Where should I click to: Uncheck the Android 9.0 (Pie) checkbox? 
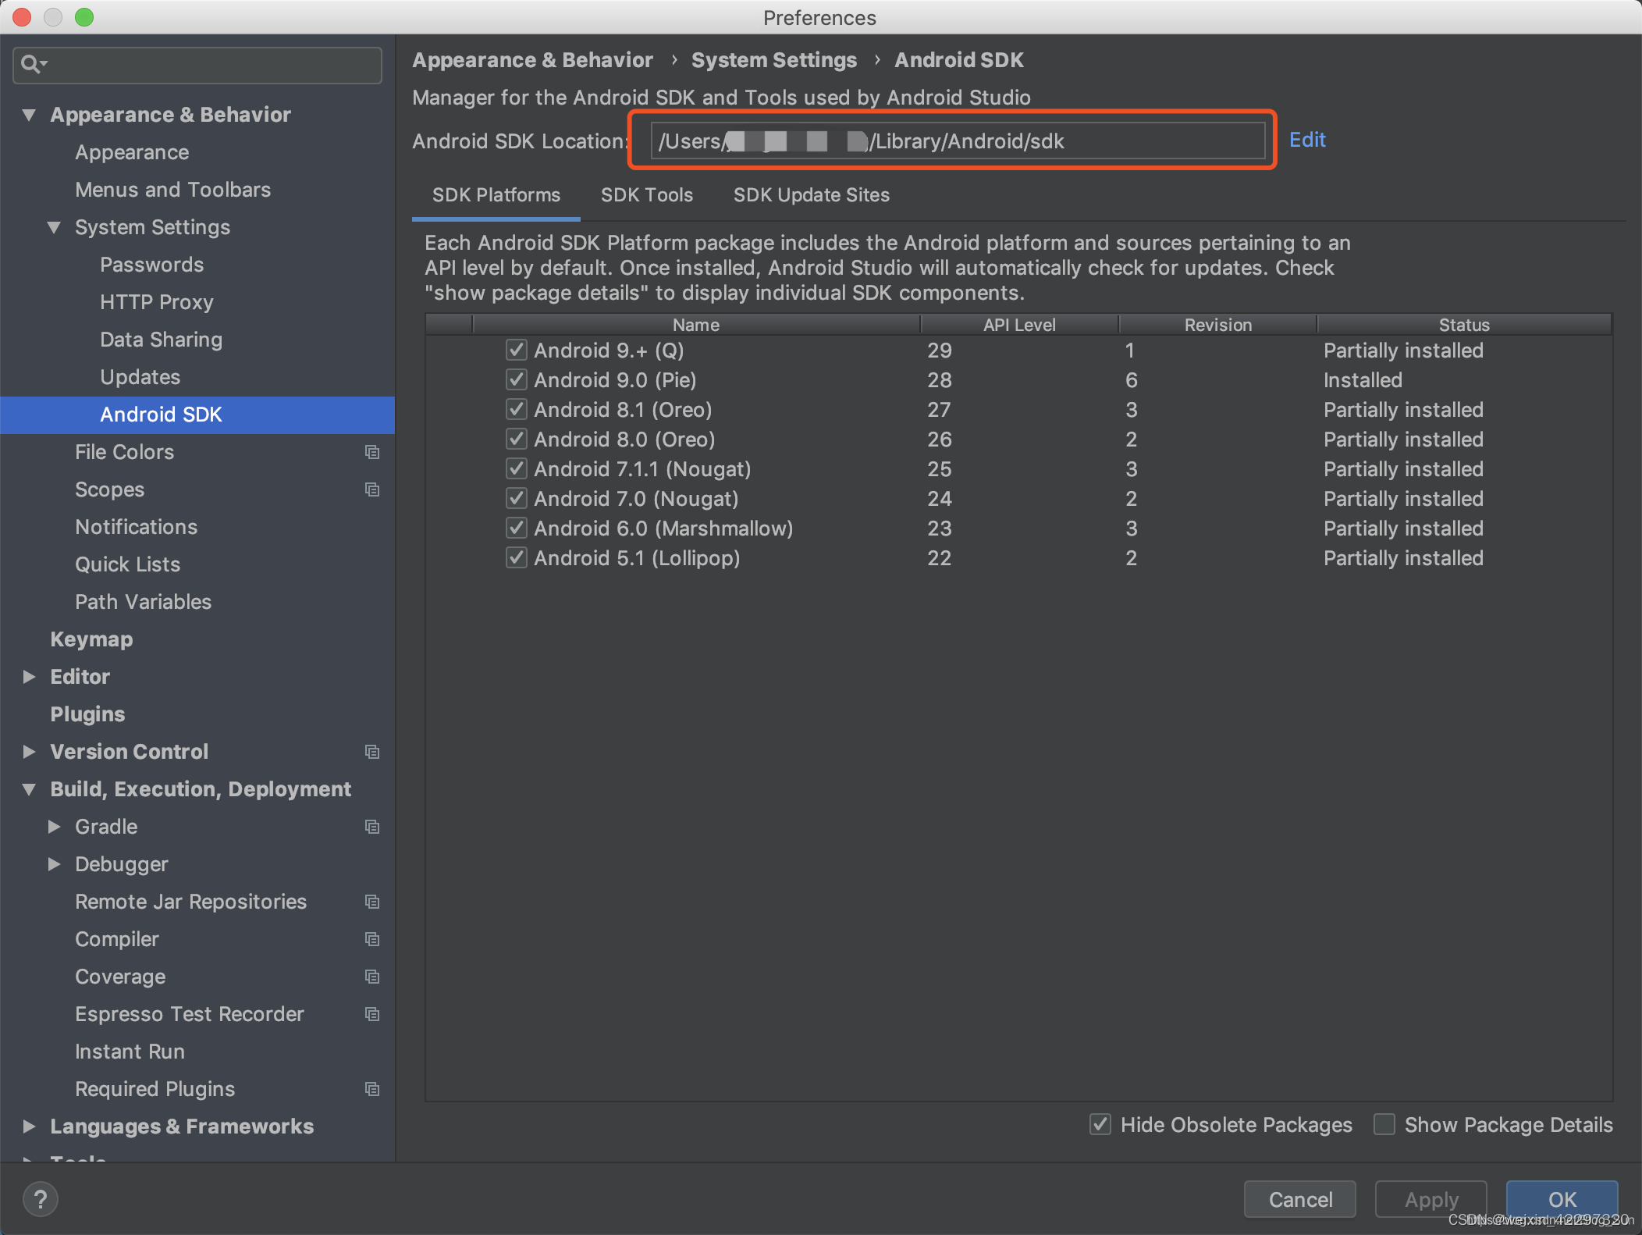516,379
